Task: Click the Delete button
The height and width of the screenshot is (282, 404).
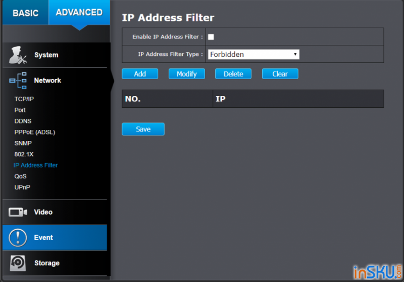Action: [x=233, y=74]
